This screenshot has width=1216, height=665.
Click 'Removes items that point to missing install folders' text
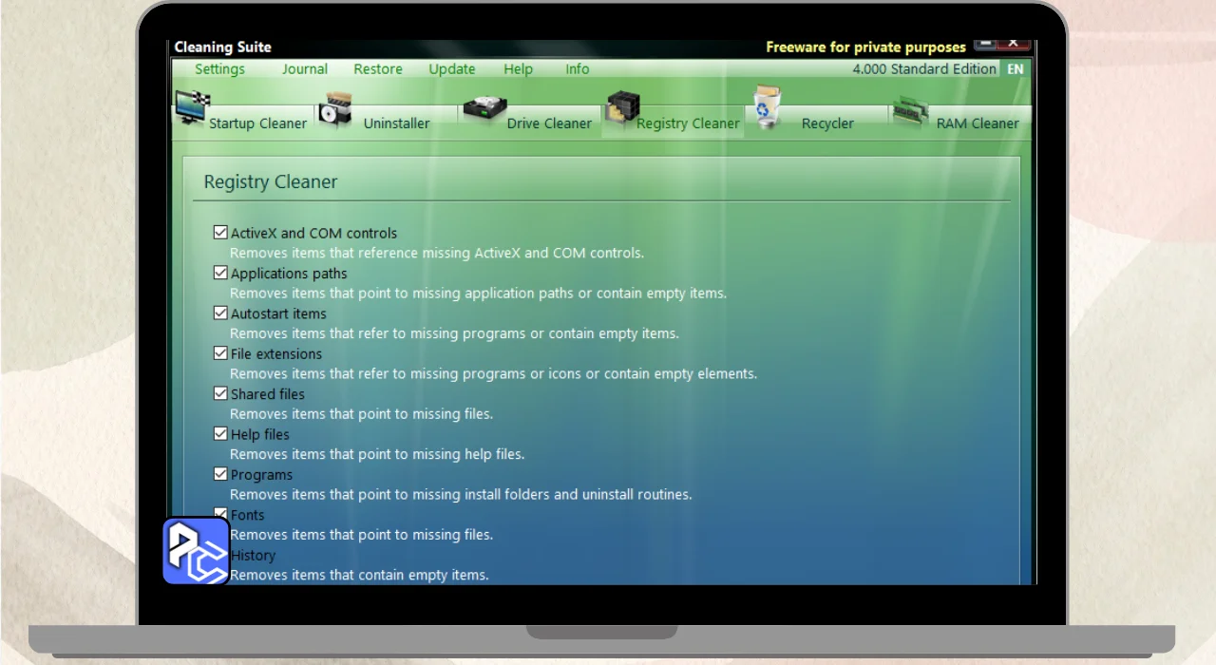[461, 495]
